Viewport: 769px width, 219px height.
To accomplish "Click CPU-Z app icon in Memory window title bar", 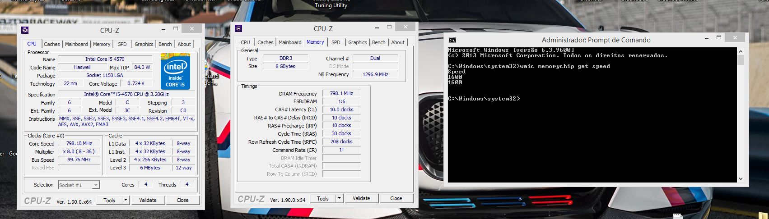I will [238, 28].
